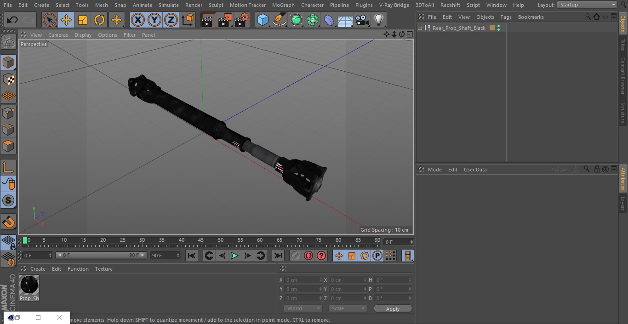Toggle Z axis lock
This screenshot has height=324, width=628.
171,20
